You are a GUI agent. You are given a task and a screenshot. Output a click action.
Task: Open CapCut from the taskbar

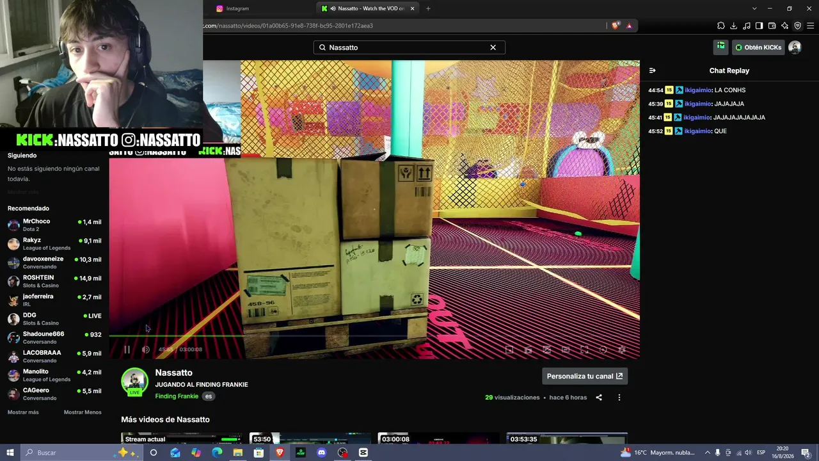click(363, 453)
